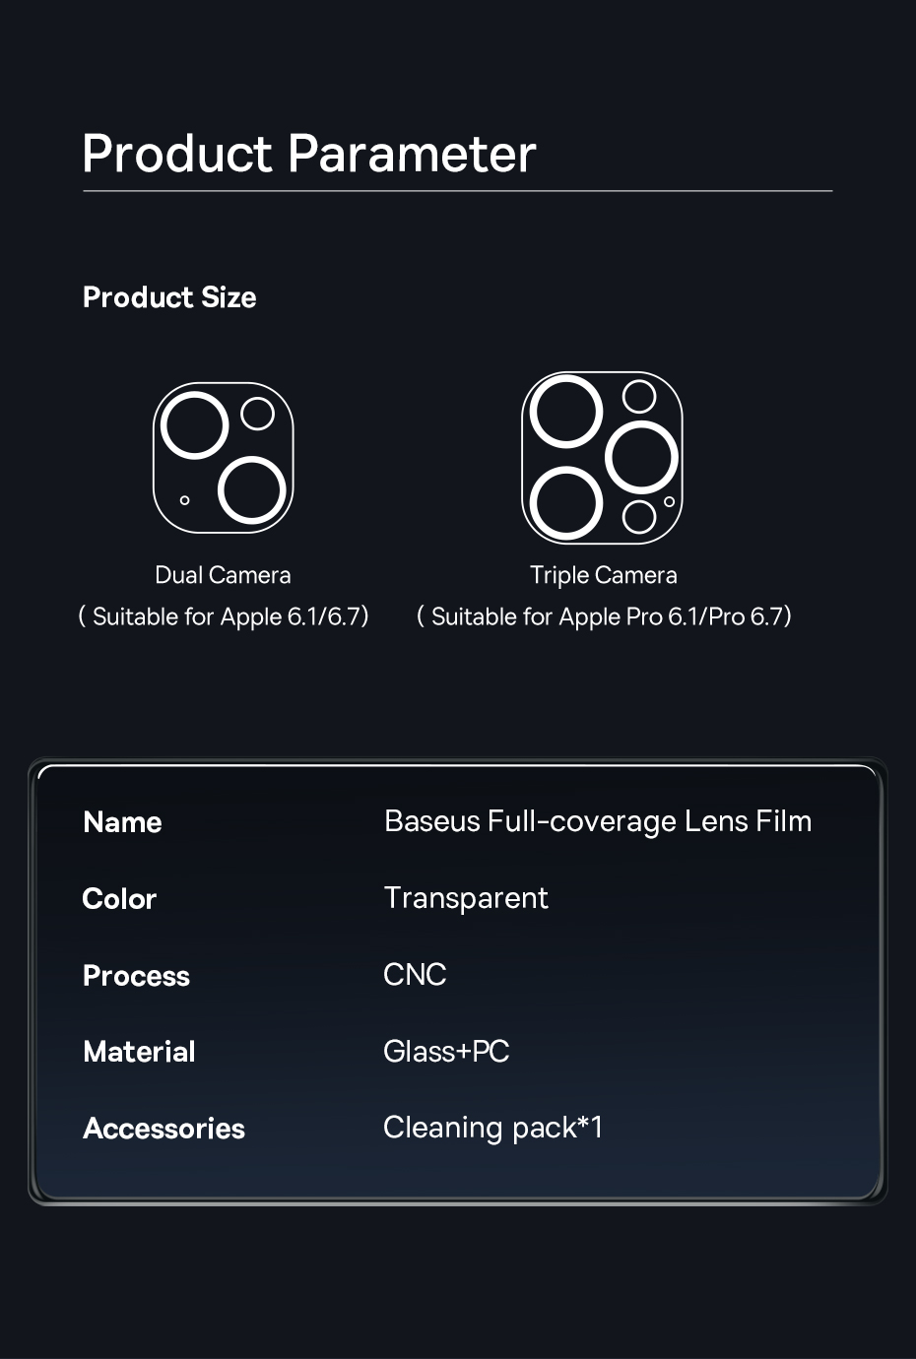
Task: Click the upper-left lens of the dual camera
Action: [194, 425]
